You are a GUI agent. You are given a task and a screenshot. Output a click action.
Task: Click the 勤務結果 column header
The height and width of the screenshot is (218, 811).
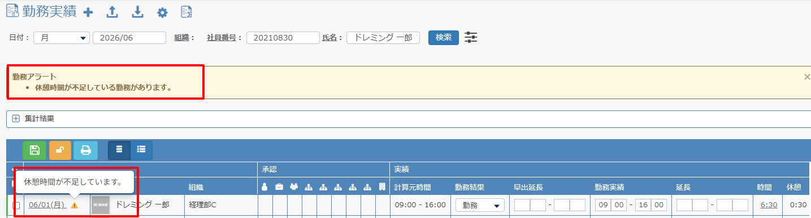(x=470, y=187)
